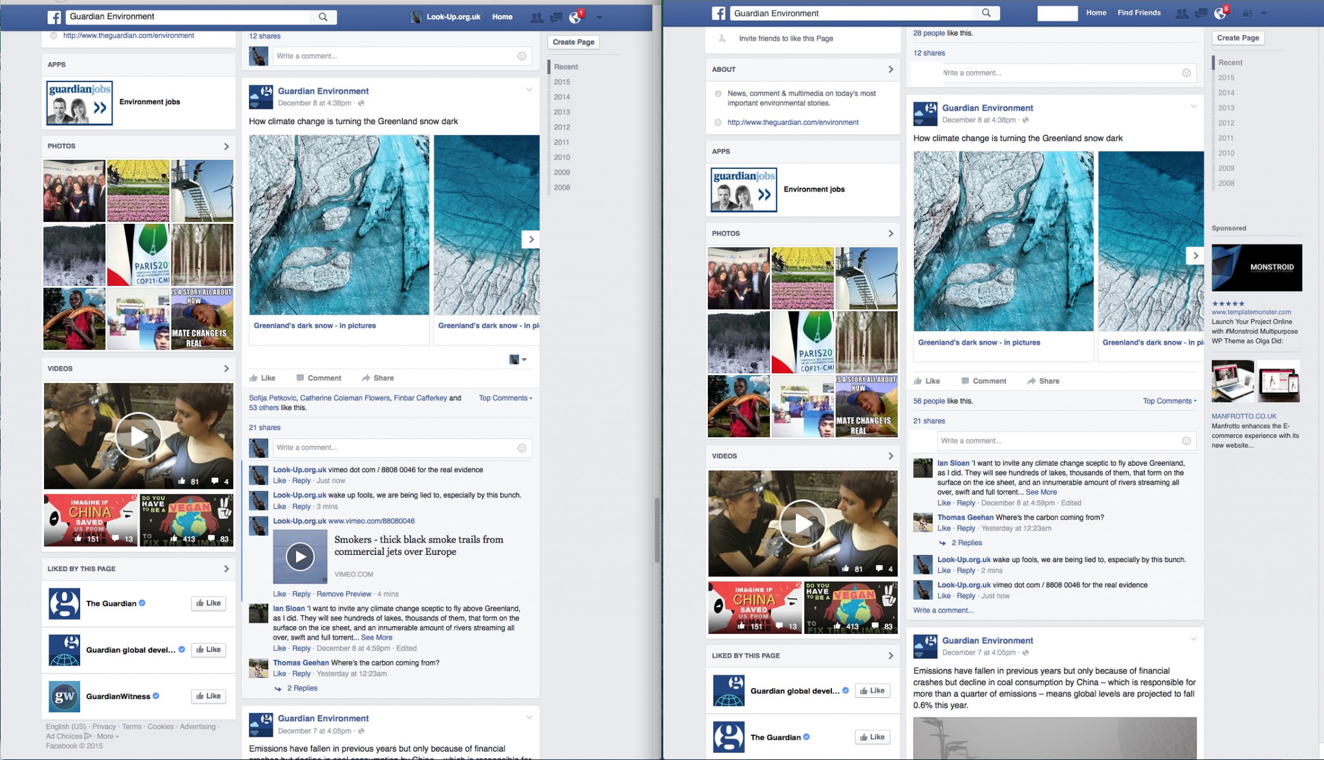The width and height of the screenshot is (1324, 760).
Task: Like GuardianWitness page in left window
Action: pos(208,697)
